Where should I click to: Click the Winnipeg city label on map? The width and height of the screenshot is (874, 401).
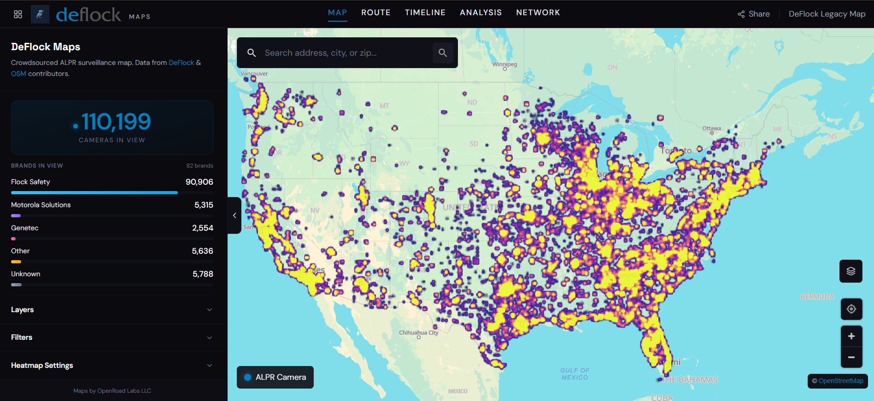(504, 64)
